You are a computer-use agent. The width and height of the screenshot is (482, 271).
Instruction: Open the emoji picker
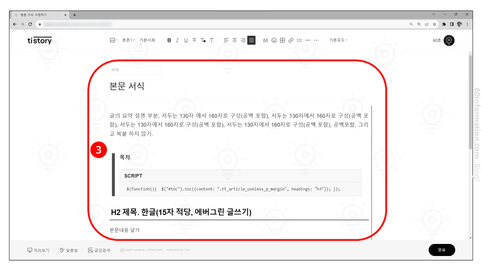[274, 40]
